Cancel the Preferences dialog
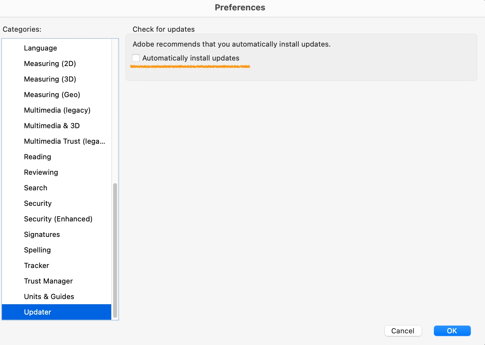Viewport: 485px width, 345px height. [403, 331]
